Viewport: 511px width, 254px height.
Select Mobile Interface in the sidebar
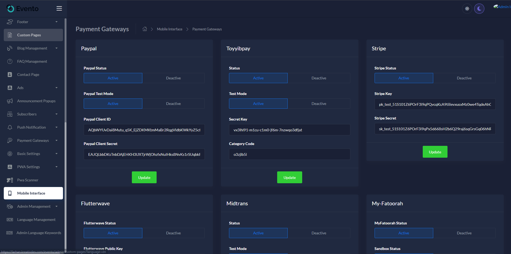31,193
